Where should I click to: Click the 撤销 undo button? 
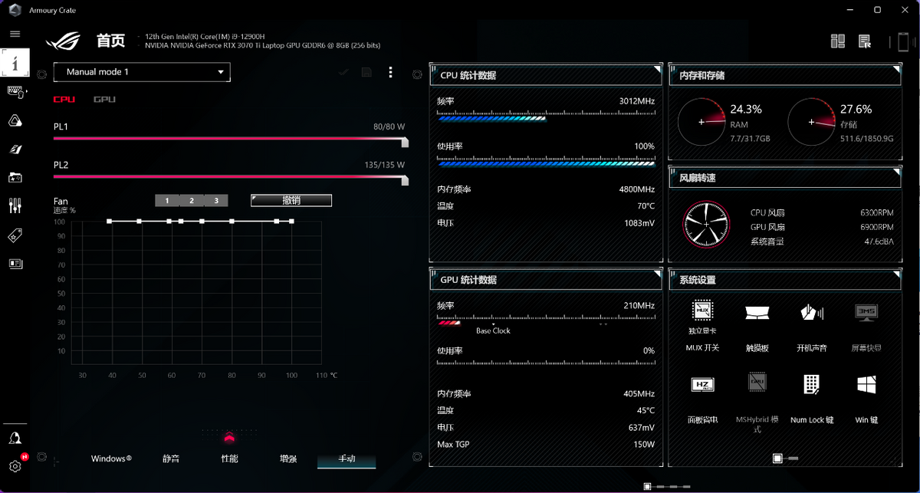pyautogui.click(x=291, y=200)
